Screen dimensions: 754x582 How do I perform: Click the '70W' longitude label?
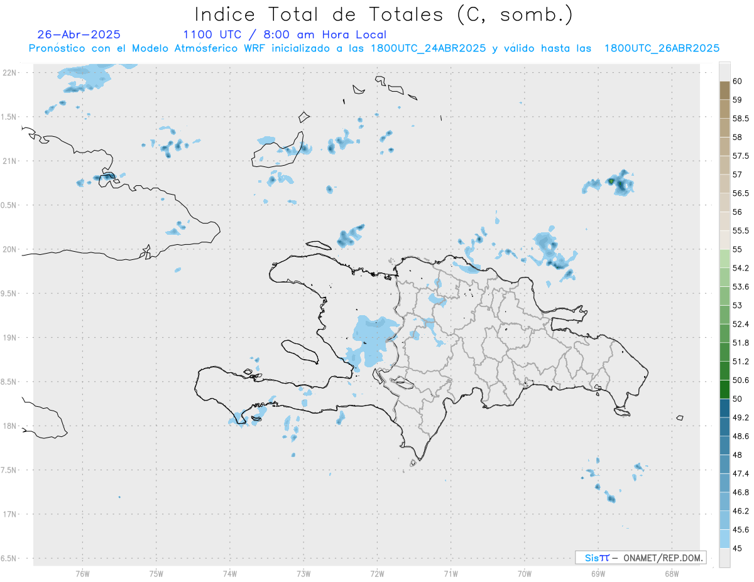(524, 574)
